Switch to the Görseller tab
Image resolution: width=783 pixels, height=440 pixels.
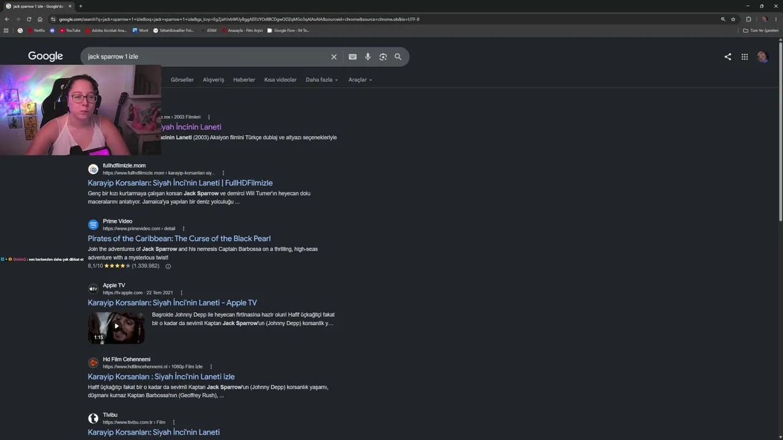point(182,79)
